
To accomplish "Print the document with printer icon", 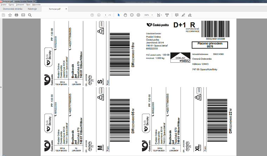I will 16,15.
